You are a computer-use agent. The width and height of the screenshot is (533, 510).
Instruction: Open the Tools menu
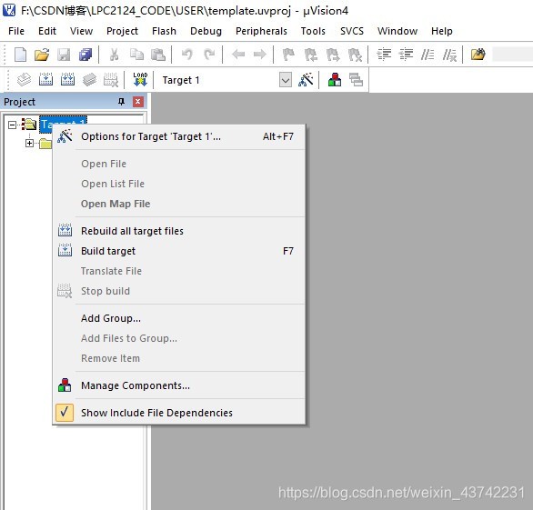coord(313,31)
